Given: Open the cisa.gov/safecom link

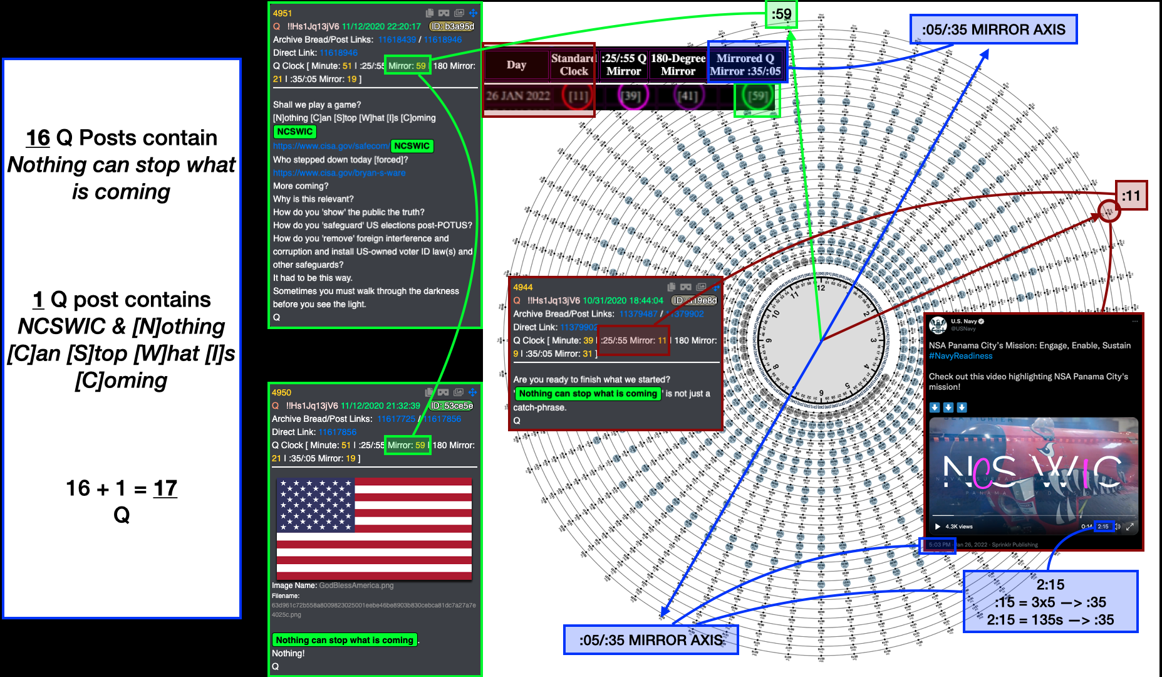Looking at the screenshot, I should (x=331, y=146).
